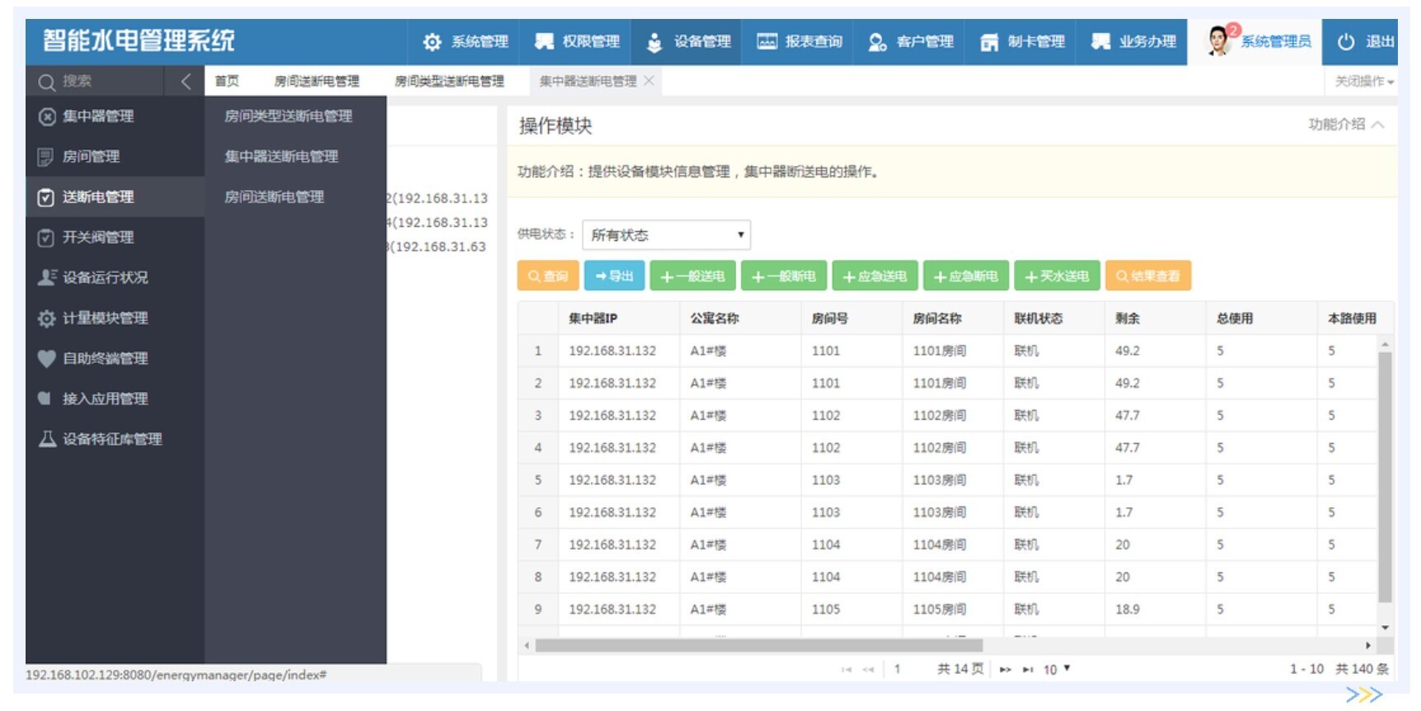Collapse sidebar with left chevron arrow

pyautogui.click(x=186, y=82)
